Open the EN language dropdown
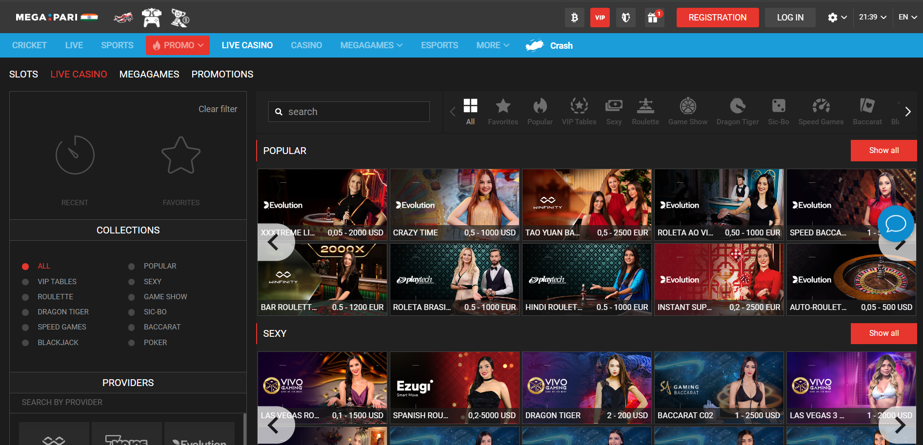The width and height of the screenshot is (923, 445). pyautogui.click(x=907, y=17)
